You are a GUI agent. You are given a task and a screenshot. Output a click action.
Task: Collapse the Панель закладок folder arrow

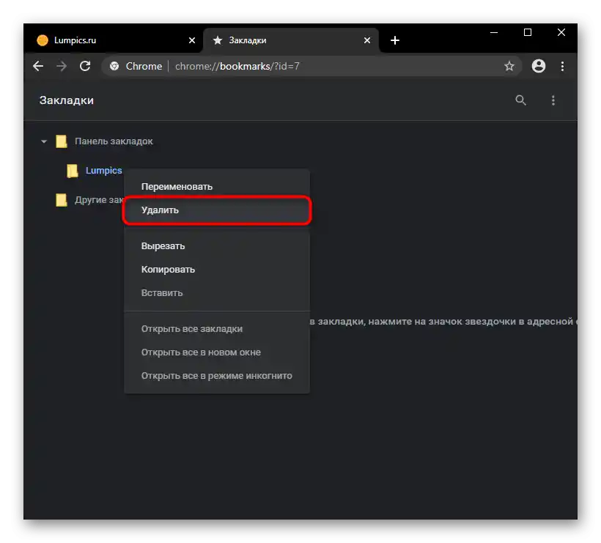tap(44, 141)
